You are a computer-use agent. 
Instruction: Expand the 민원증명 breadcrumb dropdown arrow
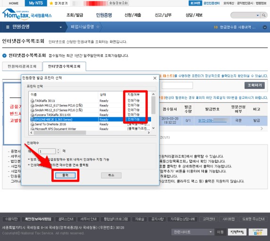[x=60, y=27]
